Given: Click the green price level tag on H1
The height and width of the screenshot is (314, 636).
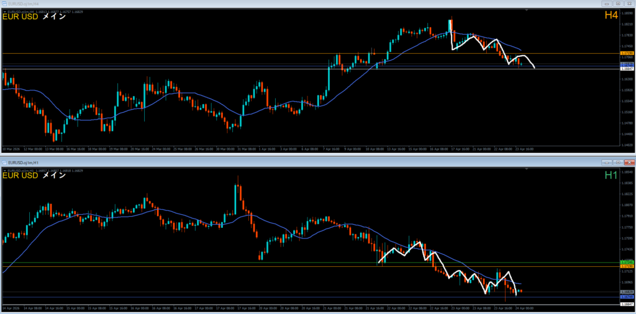Looking at the screenshot, I should (x=627, y=263).
